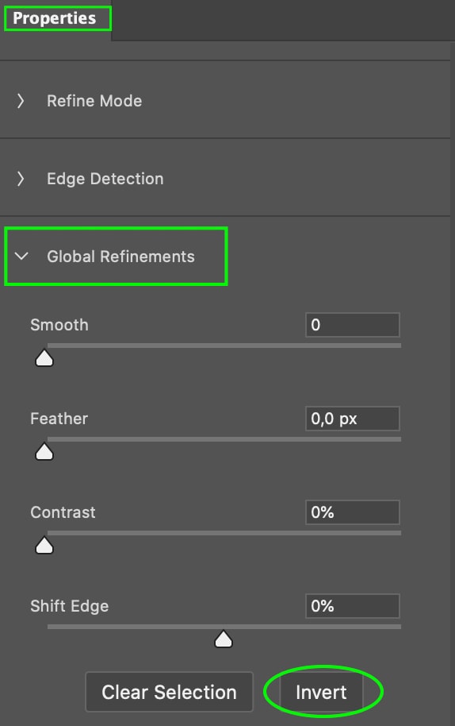Click the Clear Selection button
Image resolution: width=455 pixels, height=726 pixels.
(169, 692)
